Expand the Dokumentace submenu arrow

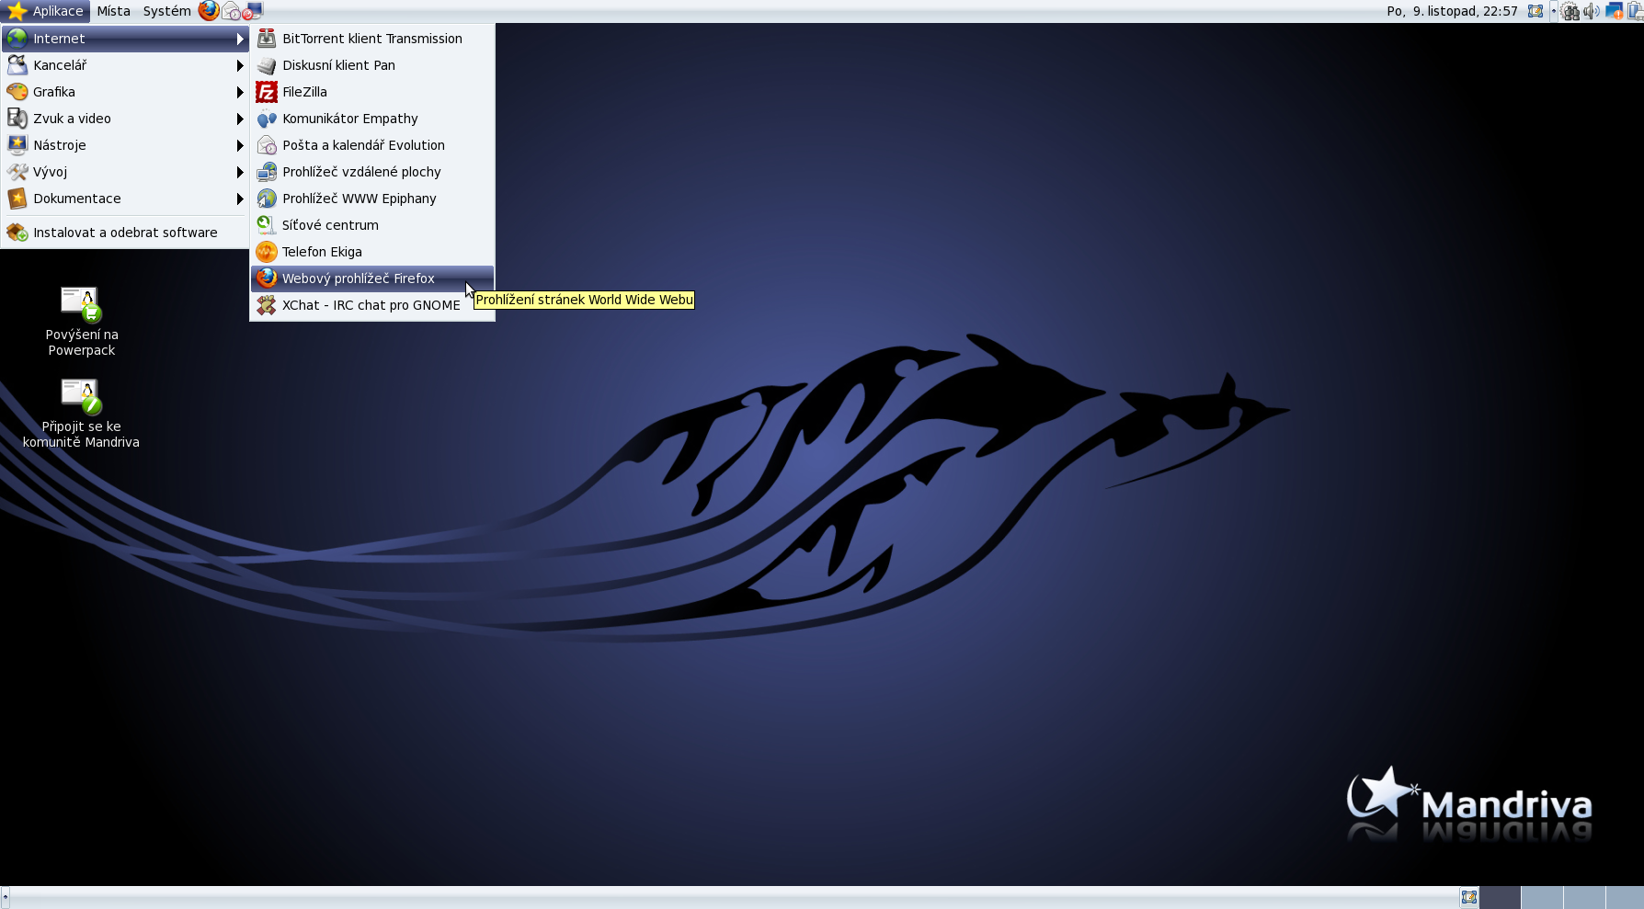click(x=240, y=199)
